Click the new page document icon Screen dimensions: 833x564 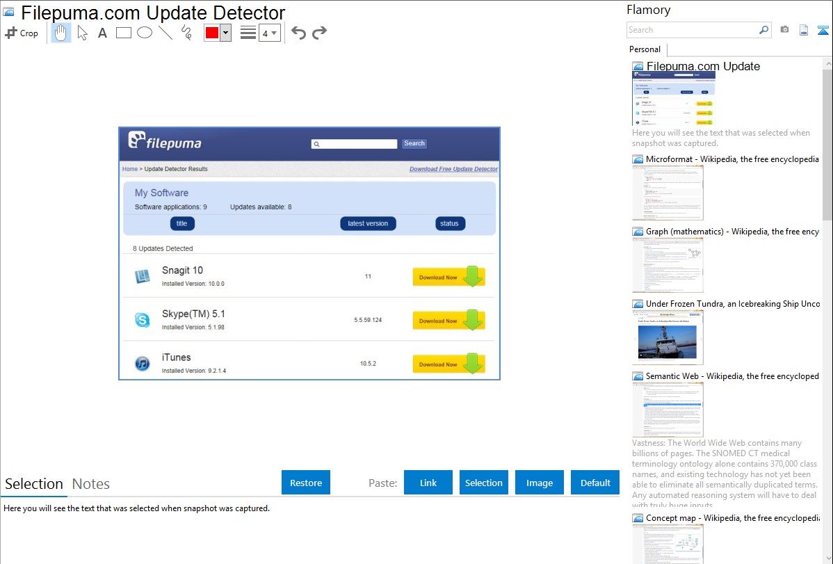click(804, 30)
